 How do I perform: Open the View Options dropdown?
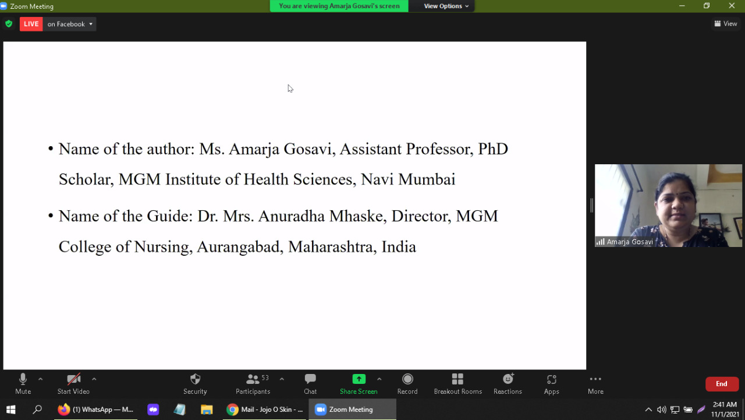tap(446, 6)
